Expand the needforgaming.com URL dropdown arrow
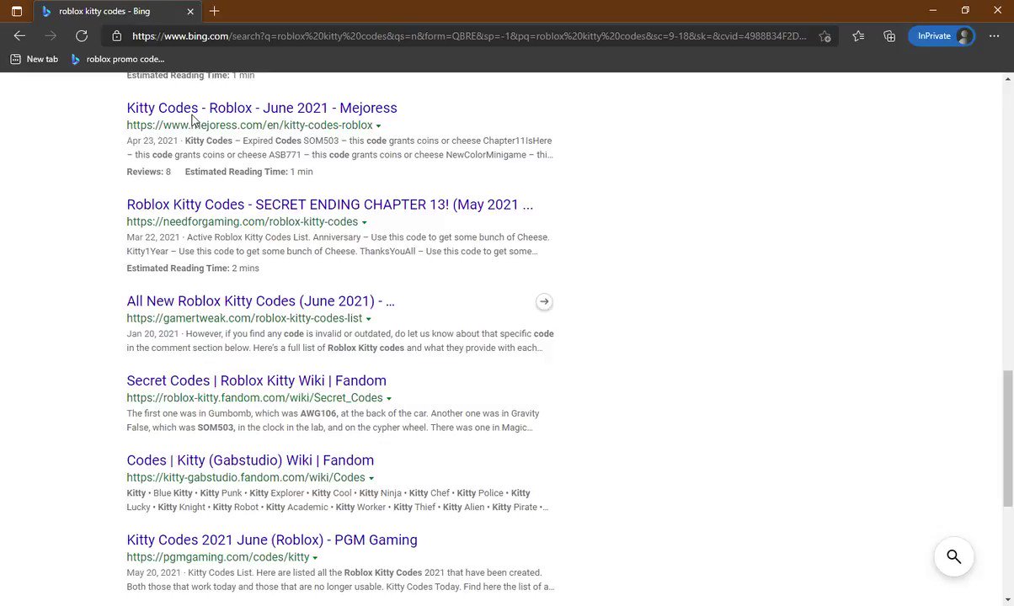The image size is (1014, 606). 364,222
